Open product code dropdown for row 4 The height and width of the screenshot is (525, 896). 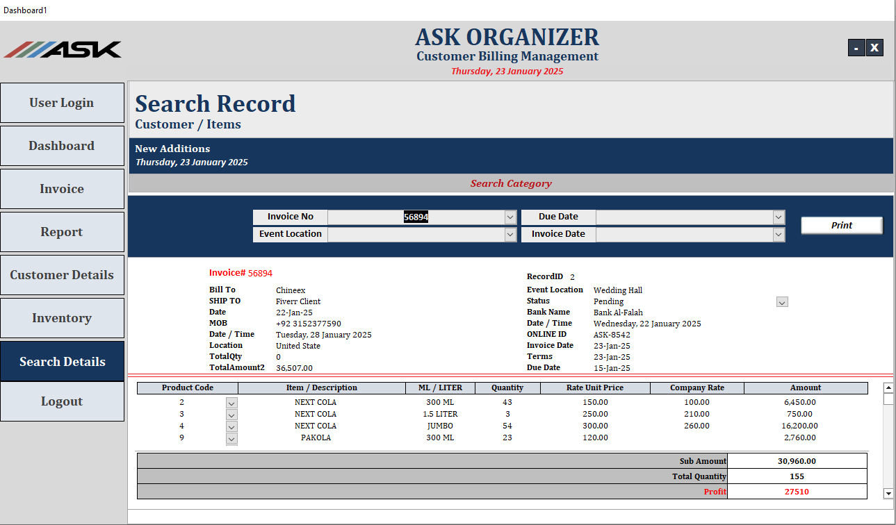coord(231,426)
